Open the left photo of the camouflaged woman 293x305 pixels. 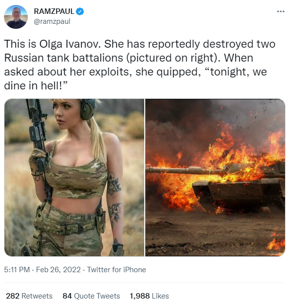[x=74, y=178]
